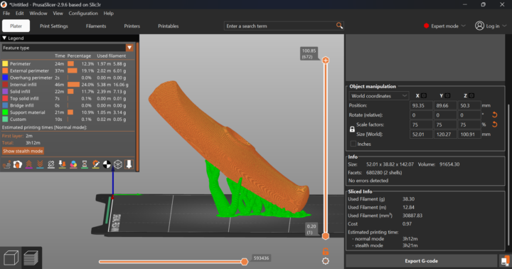Switch to 3D editor view cube icon

(11, 258)
